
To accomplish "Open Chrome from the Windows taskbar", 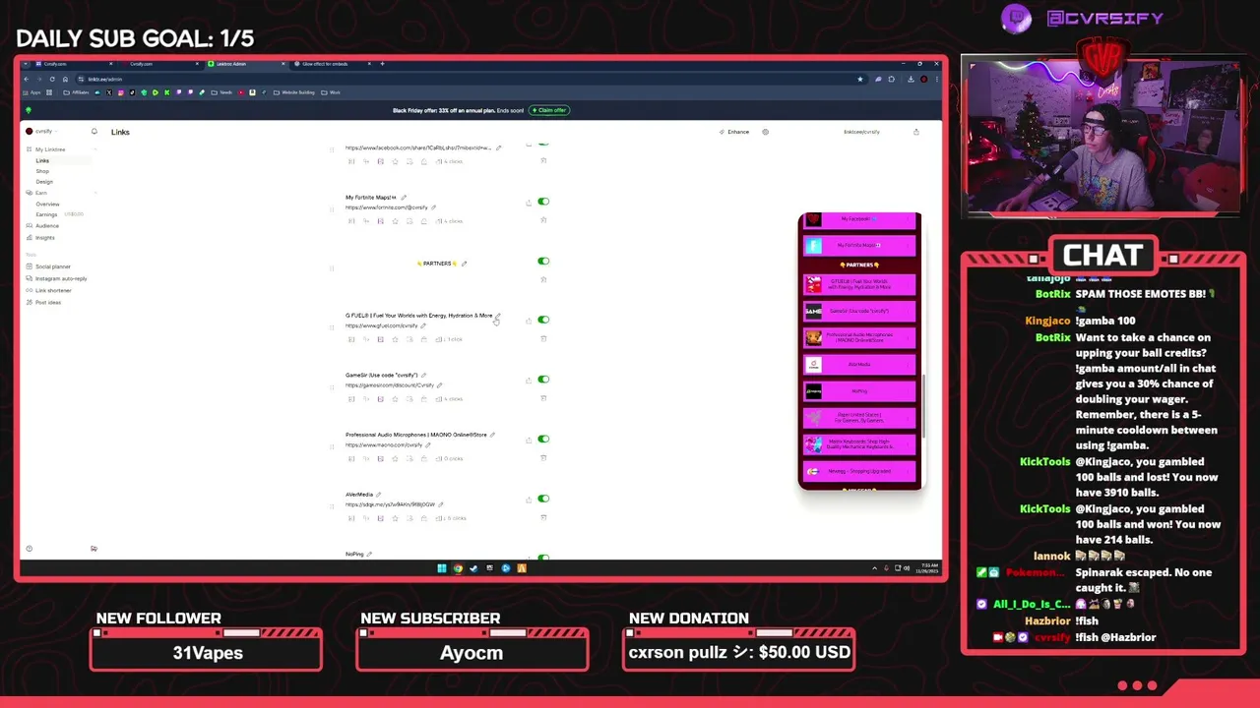I will [x=458, y=568].
